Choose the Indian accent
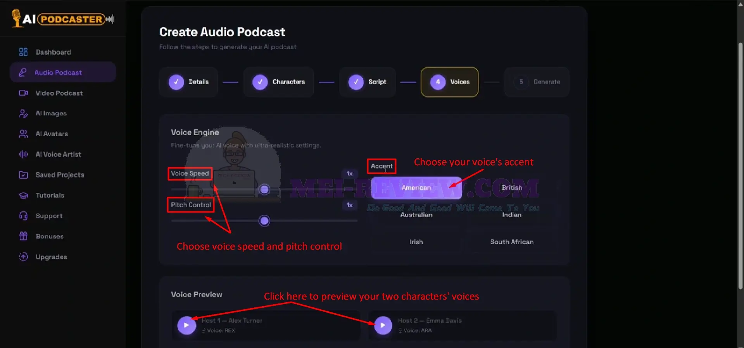The height and width of the screenshot is (348, 744). coord(512,215)
